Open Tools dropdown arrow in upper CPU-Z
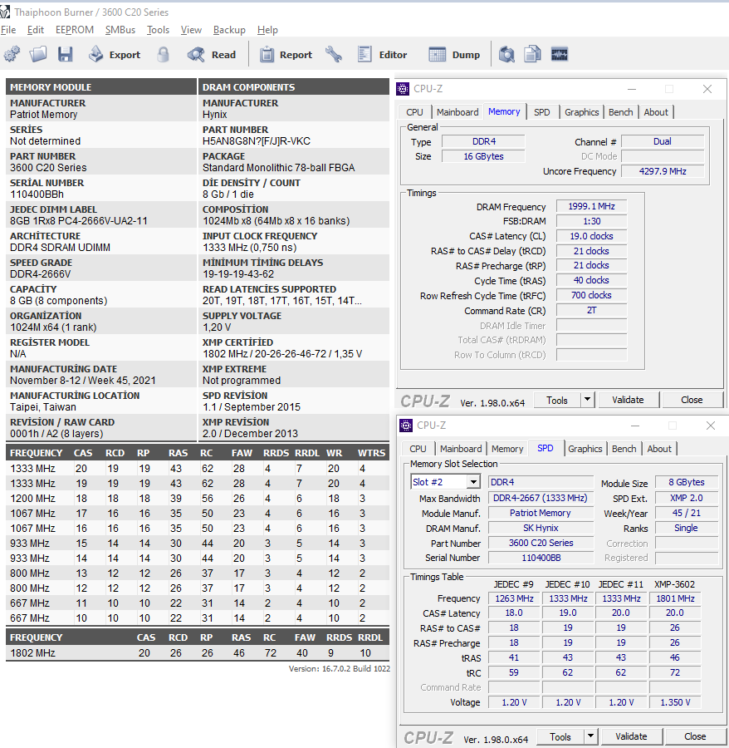Viewport: 729px width, 748px height. tap(587, 400)
